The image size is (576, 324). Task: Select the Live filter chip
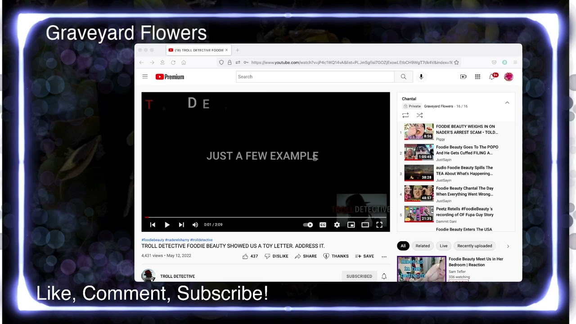pyautogui.click(x=444, y=246)
